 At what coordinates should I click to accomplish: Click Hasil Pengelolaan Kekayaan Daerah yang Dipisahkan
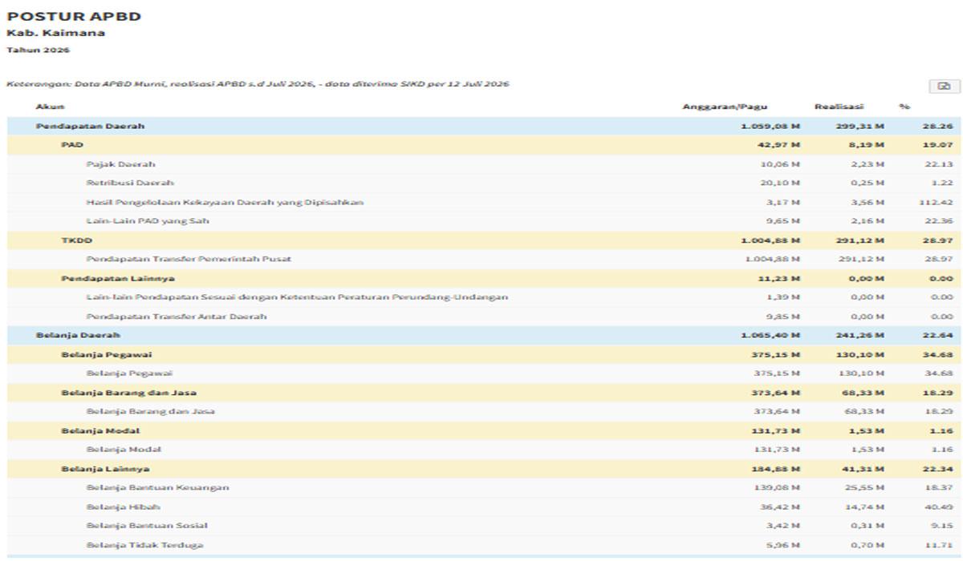tap(225, 202)
